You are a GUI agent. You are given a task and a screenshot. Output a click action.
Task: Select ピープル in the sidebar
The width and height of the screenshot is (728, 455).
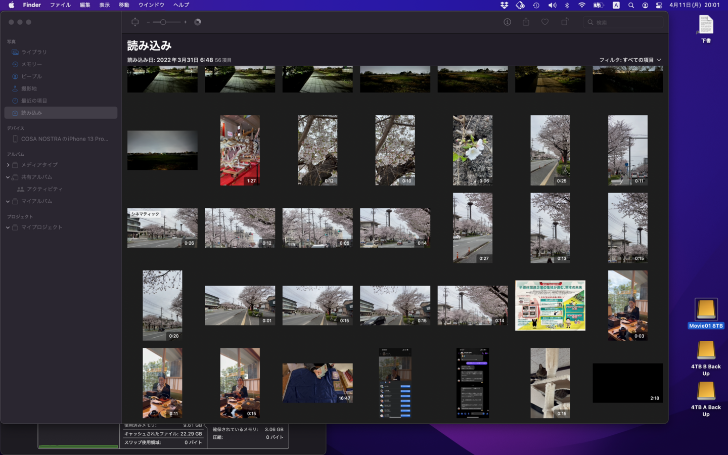(x=31, y=76)
